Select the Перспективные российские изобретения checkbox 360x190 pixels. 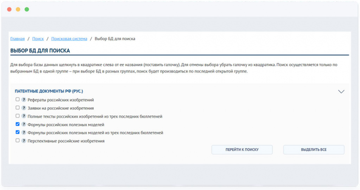tap(18, 141)
